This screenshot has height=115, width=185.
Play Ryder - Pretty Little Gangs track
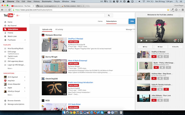click(x=156, y=68)
